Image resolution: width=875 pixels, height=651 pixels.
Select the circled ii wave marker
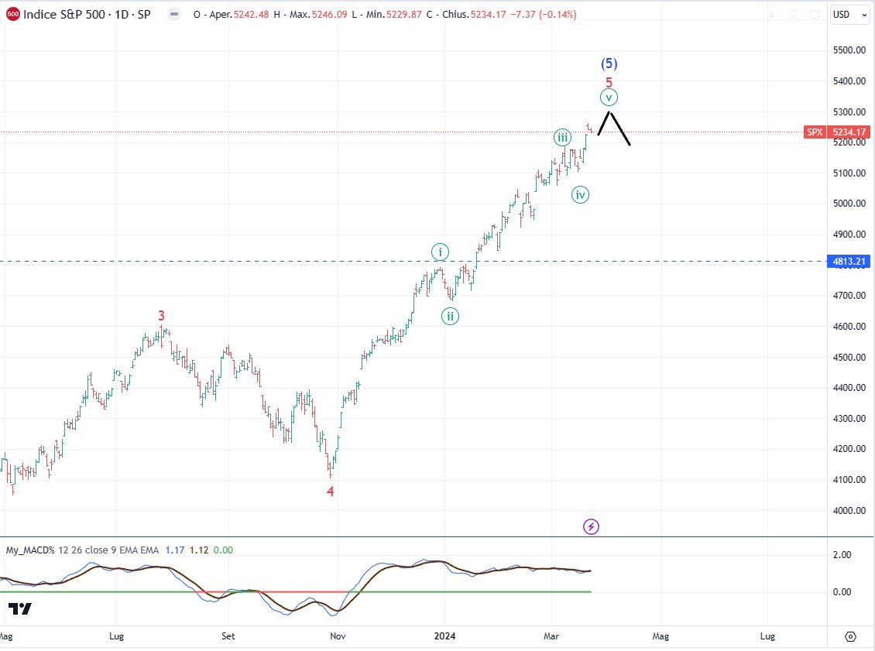pos(450,317)
